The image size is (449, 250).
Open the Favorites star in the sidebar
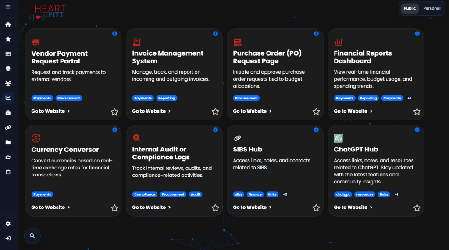[8, 39]
